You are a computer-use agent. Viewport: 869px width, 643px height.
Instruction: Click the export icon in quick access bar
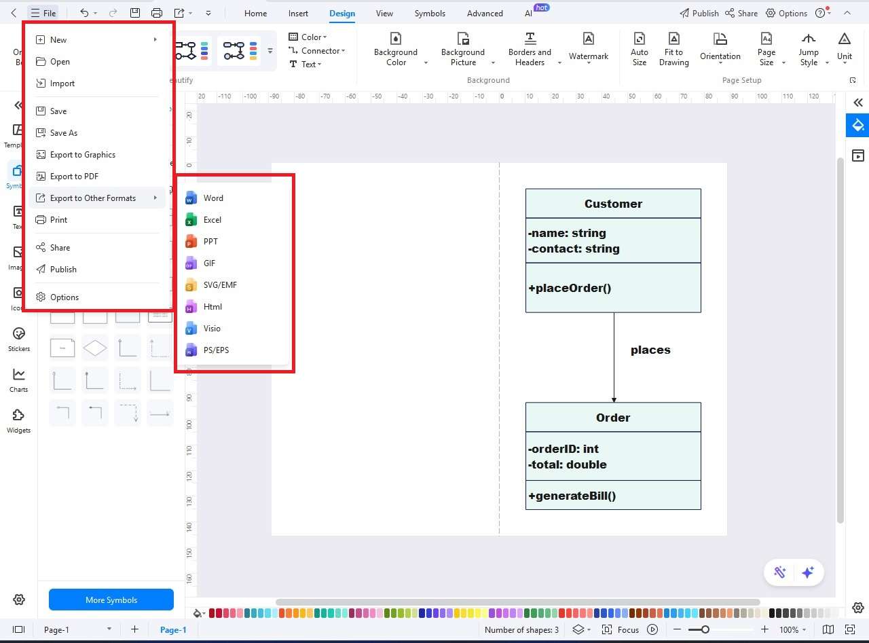coord(179,13)
